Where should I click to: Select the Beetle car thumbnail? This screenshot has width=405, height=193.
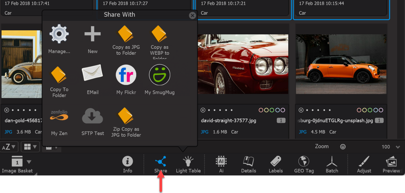click(x=22, y=64)
